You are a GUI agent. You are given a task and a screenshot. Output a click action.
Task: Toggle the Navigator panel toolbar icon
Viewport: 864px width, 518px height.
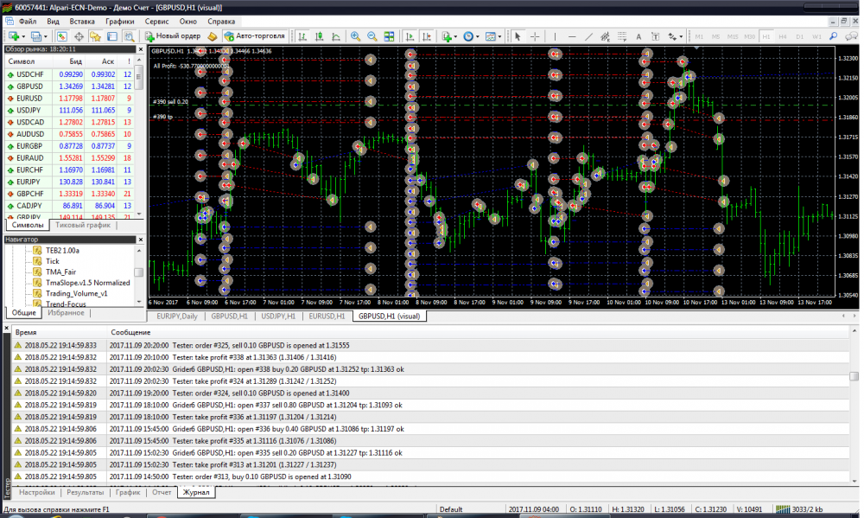pyautogui.click(x=95, y=36)
